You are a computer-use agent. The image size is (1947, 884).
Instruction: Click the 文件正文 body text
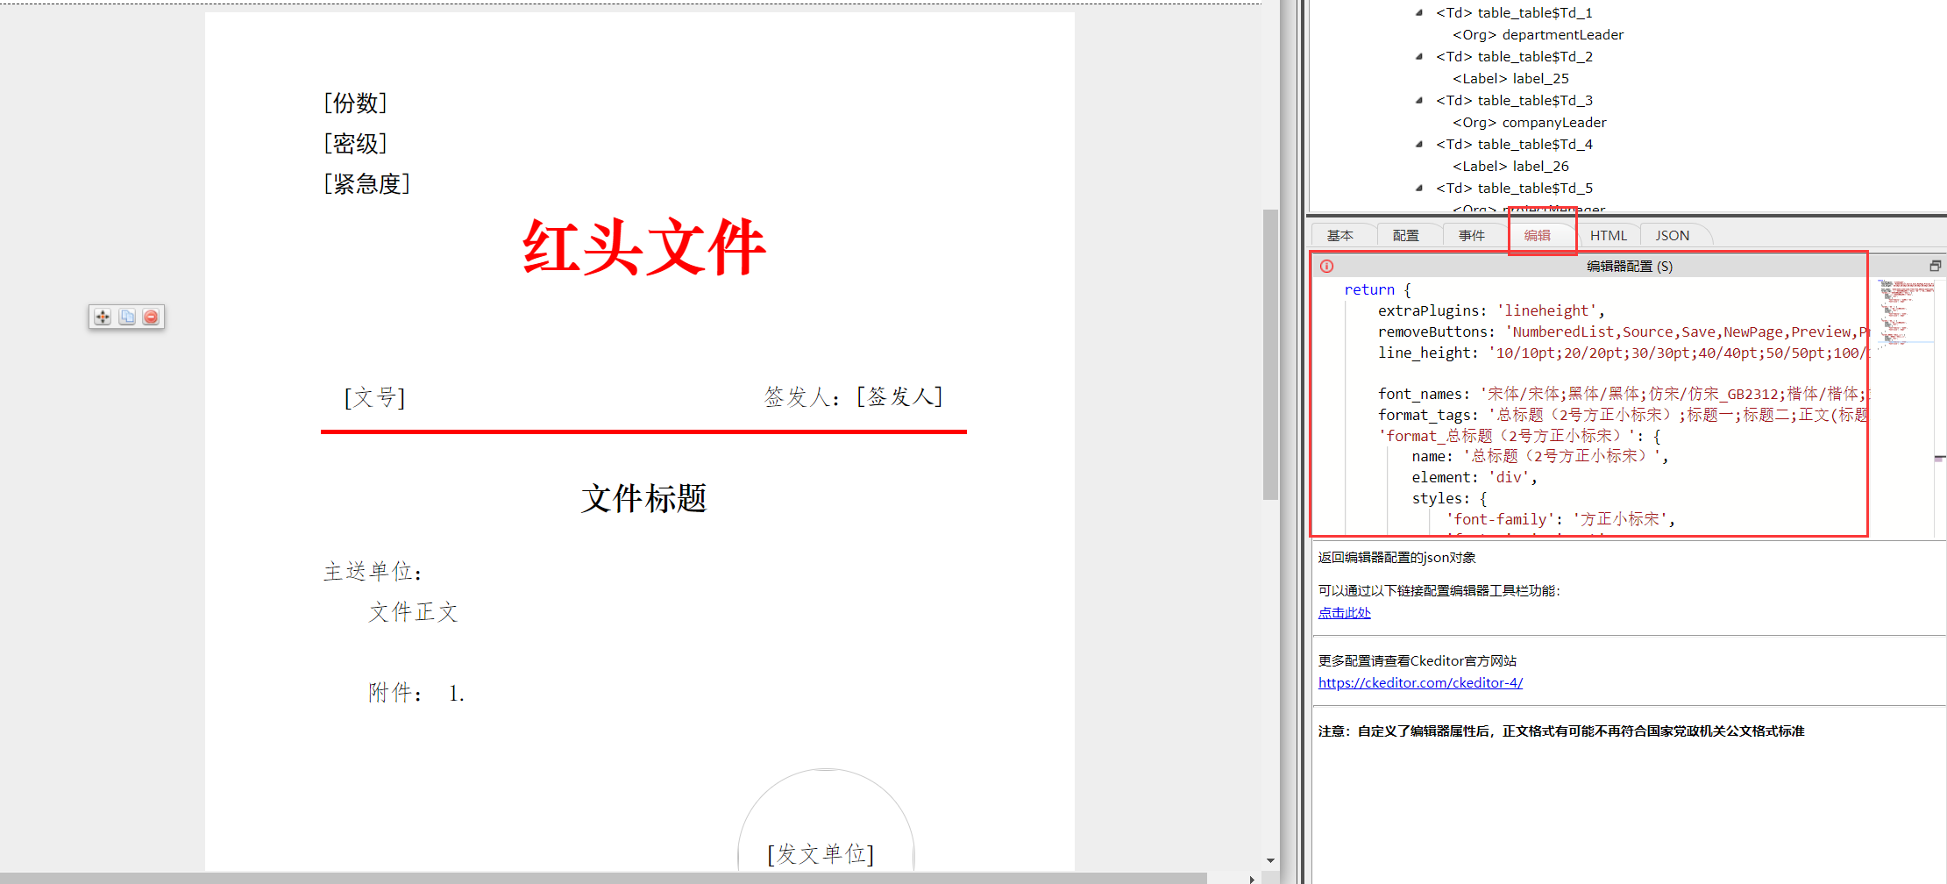click(x=413, y=612)
